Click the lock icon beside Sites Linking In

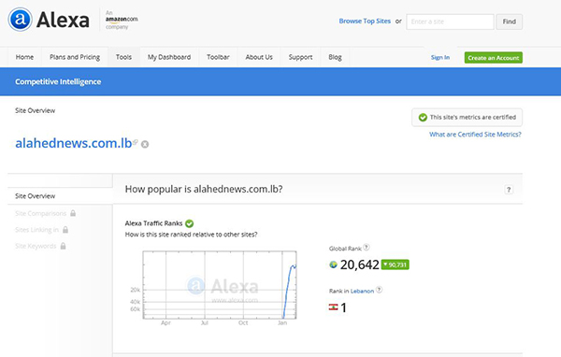point(65,230)
